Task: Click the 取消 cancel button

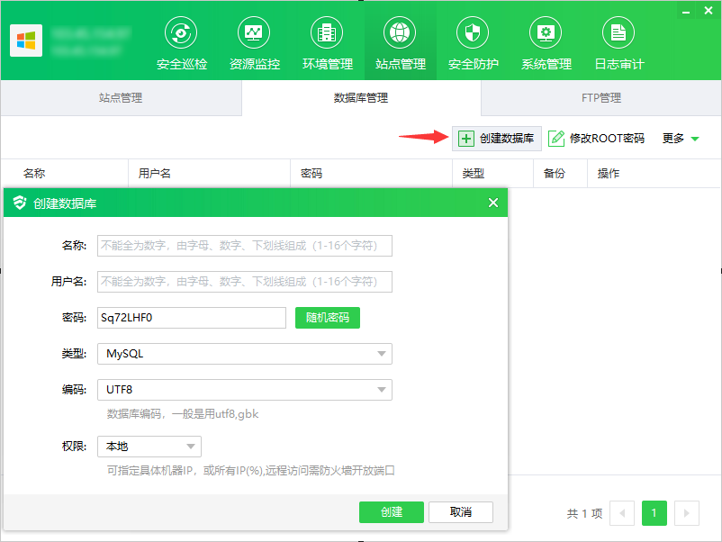Action: click(x=461, y=512)
